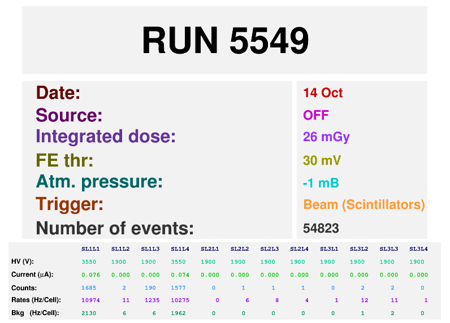The image size is (450, 323).
Task: Click the RUN 5549 title
Action: (x=225, y=41)
